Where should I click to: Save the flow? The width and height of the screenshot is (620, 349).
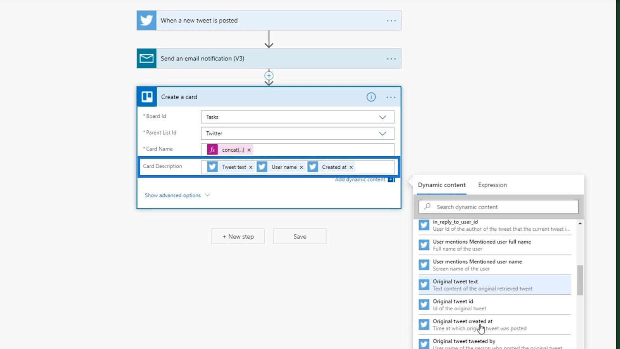point(300,236)
